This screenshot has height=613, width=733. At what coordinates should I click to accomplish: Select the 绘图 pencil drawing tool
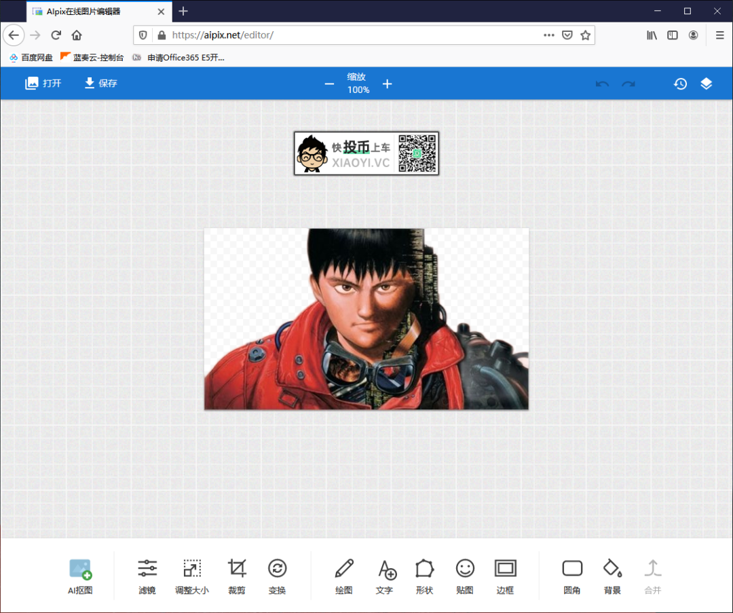point(344,576)
